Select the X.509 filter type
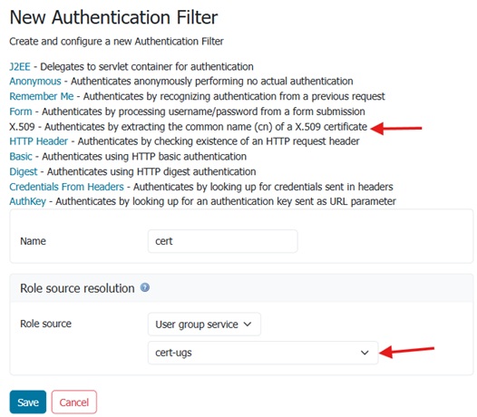 (x=22, y=127)
